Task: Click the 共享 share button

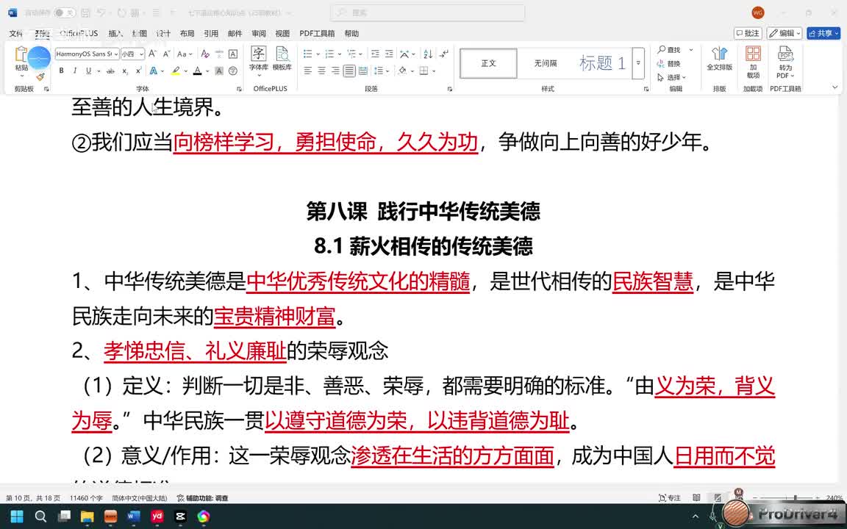Action: point(823,34)
